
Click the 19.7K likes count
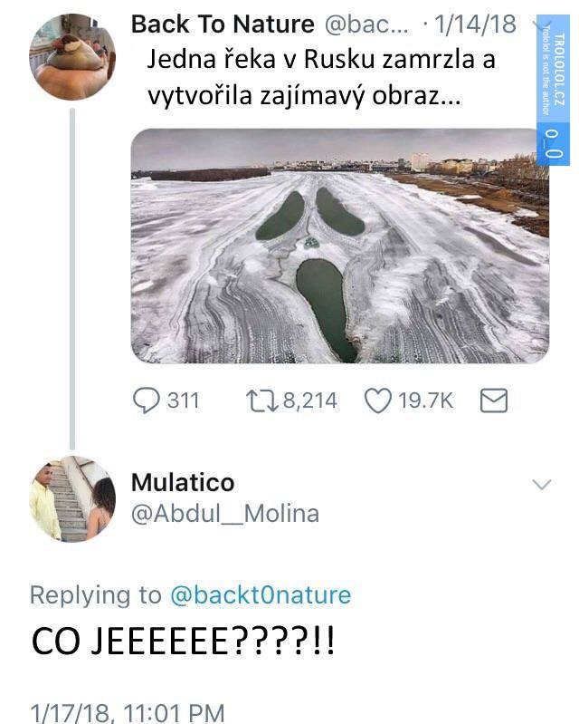(x=426, y=400)
